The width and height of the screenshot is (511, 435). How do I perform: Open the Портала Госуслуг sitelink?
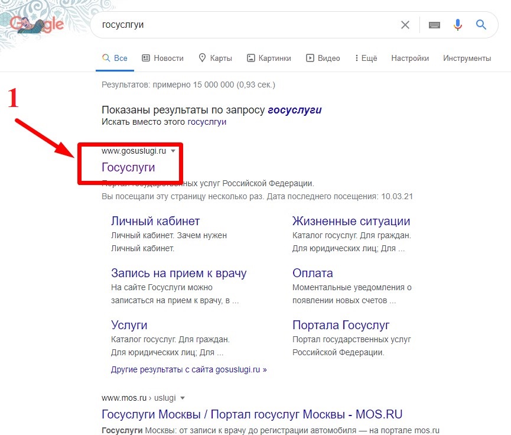(x=341, y=325)
